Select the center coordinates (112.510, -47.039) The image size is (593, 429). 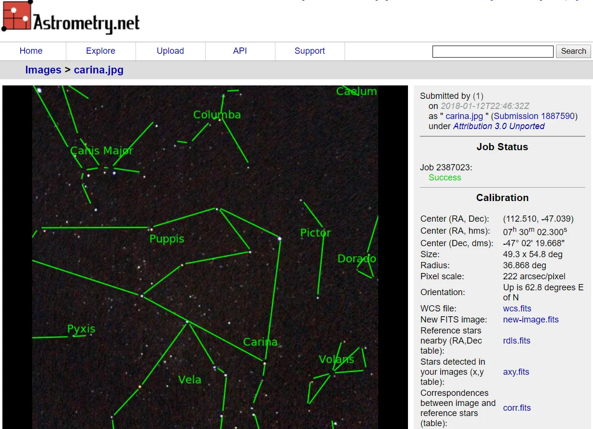[x=538, y=219]
